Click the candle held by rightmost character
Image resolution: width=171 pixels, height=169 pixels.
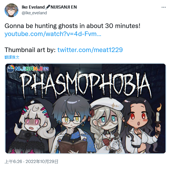pyautogui.click(x=158, y=116)
